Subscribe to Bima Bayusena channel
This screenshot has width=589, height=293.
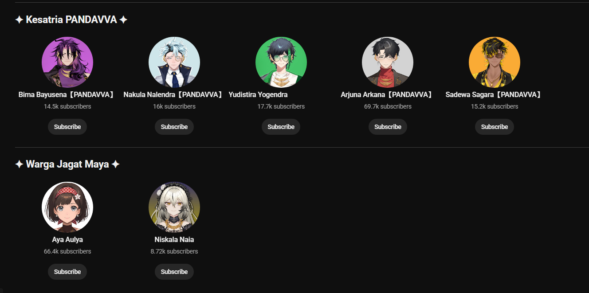point(67,127)
